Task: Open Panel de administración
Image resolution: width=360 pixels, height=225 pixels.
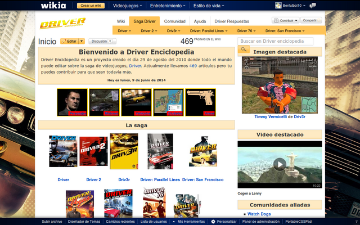Action: pos(261,222)
